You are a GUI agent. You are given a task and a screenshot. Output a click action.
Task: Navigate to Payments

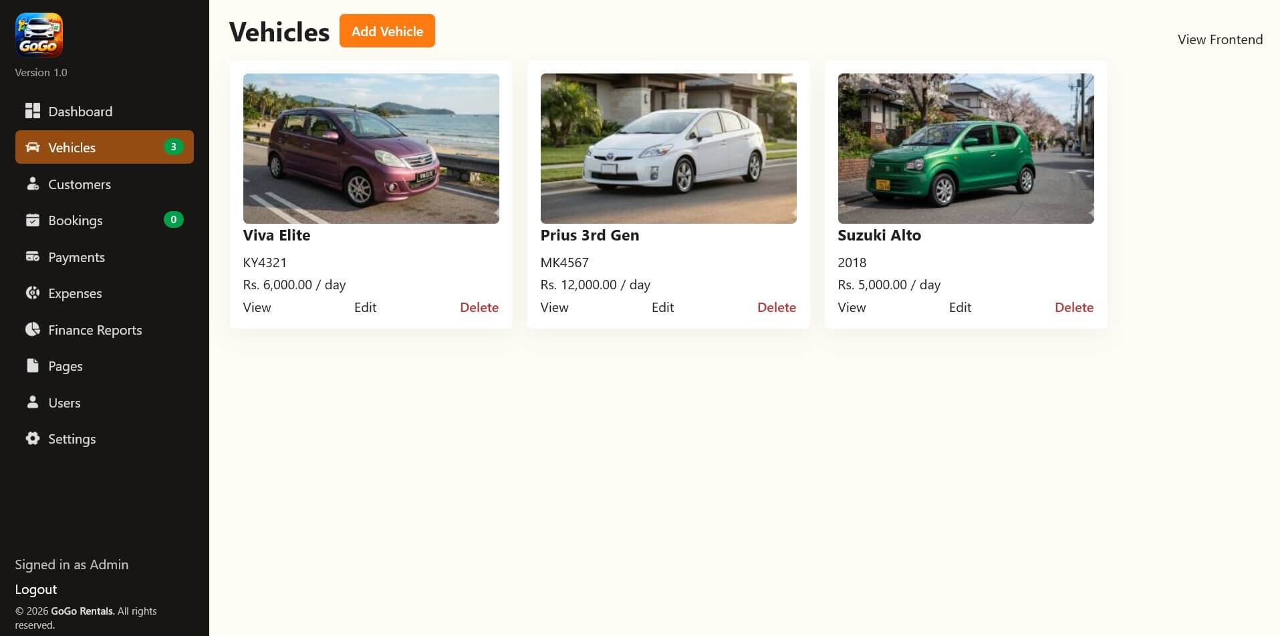pos(104,257)
